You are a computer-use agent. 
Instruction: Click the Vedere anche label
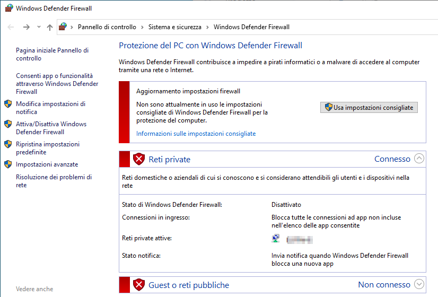[x=34, y=289]
